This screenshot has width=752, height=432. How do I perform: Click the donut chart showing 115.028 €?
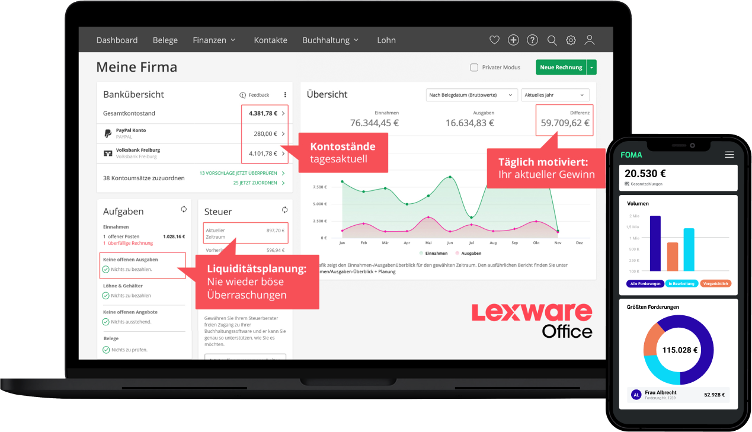point(679,350)
